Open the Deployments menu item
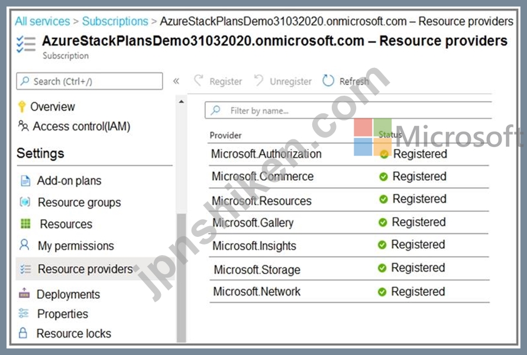The width and height of the screenshot is (527, 355). click(68, 294)
